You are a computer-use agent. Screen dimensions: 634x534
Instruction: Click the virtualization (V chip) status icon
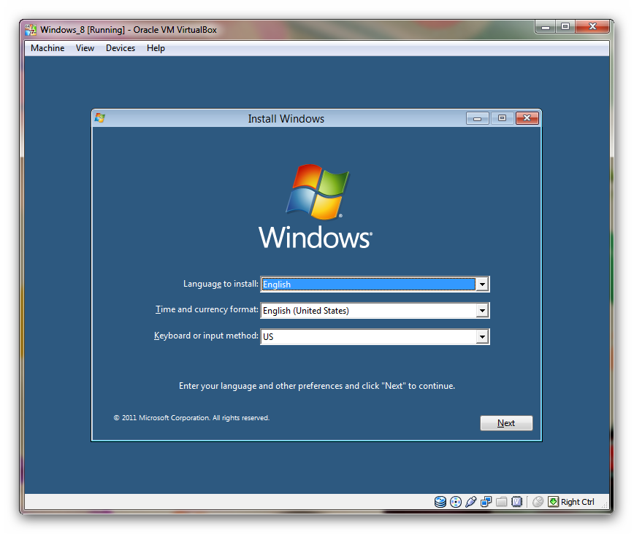[x=517, y=502]
